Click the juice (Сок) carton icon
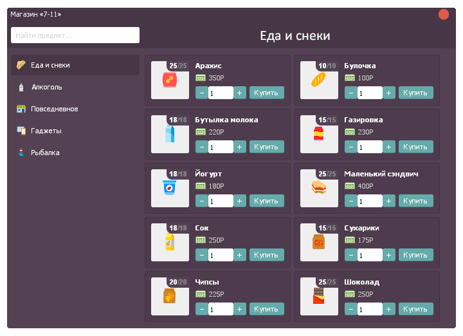This screenshot has width=463, height=336. coord(170,243)
